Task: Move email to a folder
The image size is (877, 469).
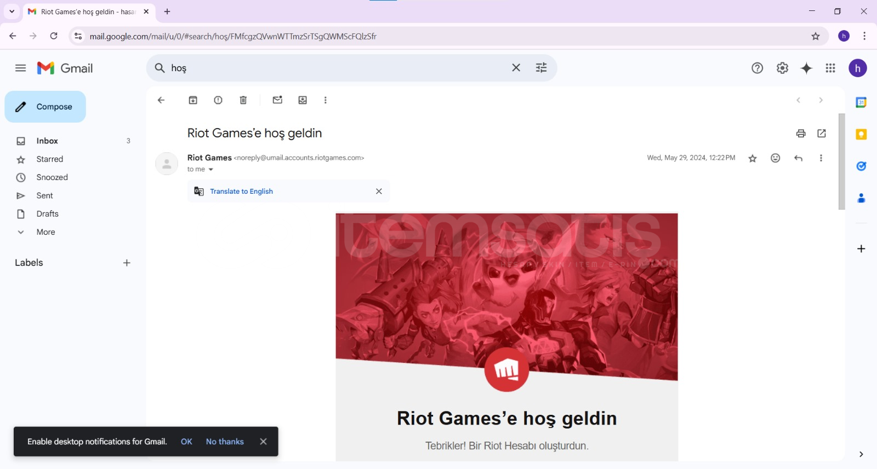Action: [303, 100]
